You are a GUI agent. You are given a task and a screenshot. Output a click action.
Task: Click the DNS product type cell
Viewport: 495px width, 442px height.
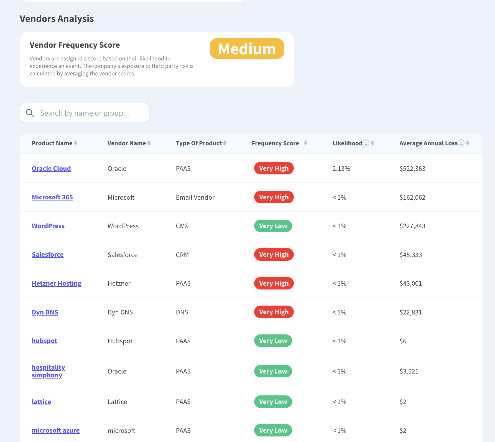pyautogui.click(x=182, y=312)
